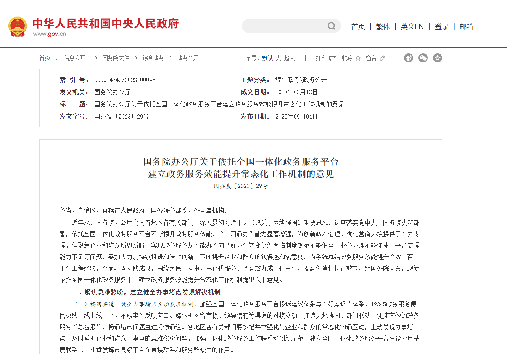
Task: Switch to 繁体 Chinese version
Action: [383, 27]
